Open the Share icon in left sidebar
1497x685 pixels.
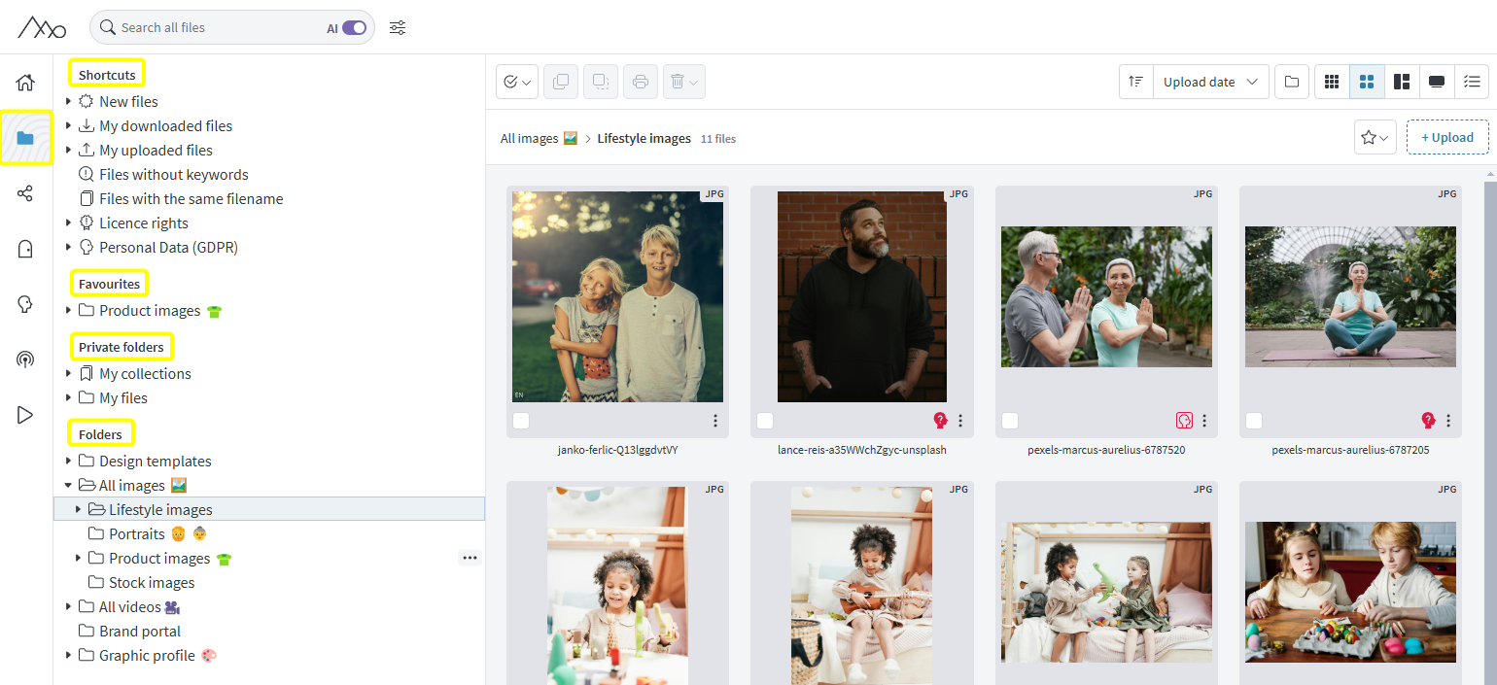click(x=25, y=193)
